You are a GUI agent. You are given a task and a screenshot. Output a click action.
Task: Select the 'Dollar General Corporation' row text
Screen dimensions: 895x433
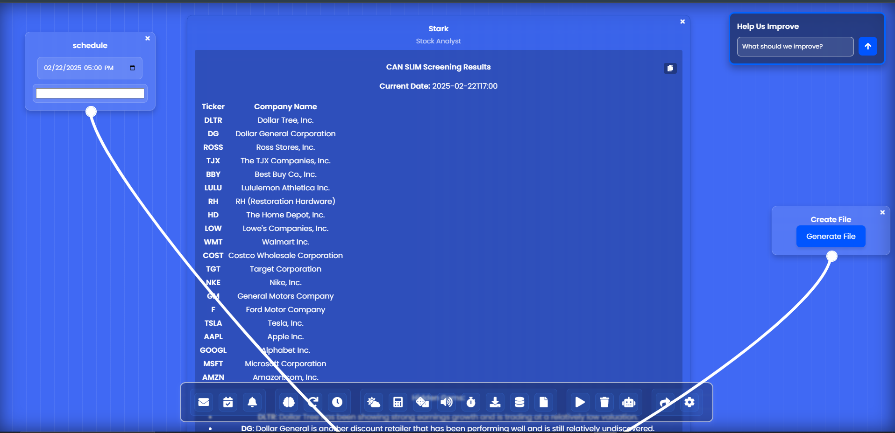[x=285, y=134]
